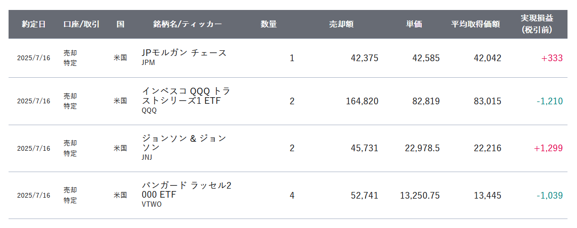Viewport: 577px width, 228px height.
Task: Click the 銘柄名/ティッカー column header
Action: pos(187,24)
